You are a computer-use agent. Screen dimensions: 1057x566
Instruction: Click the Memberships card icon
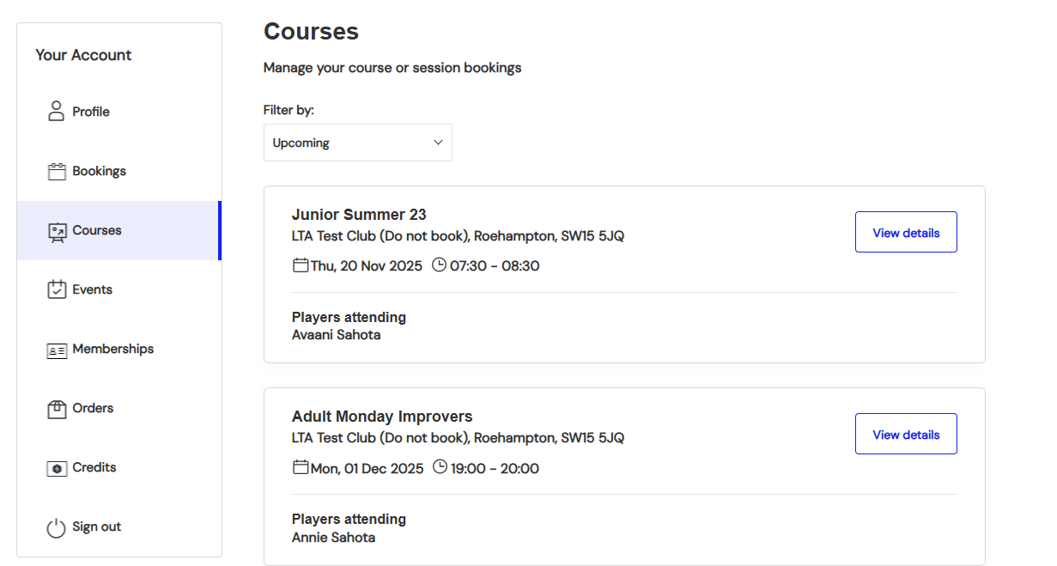[57, 350]
